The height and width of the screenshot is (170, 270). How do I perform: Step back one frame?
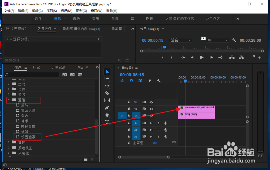coord(193,58)
